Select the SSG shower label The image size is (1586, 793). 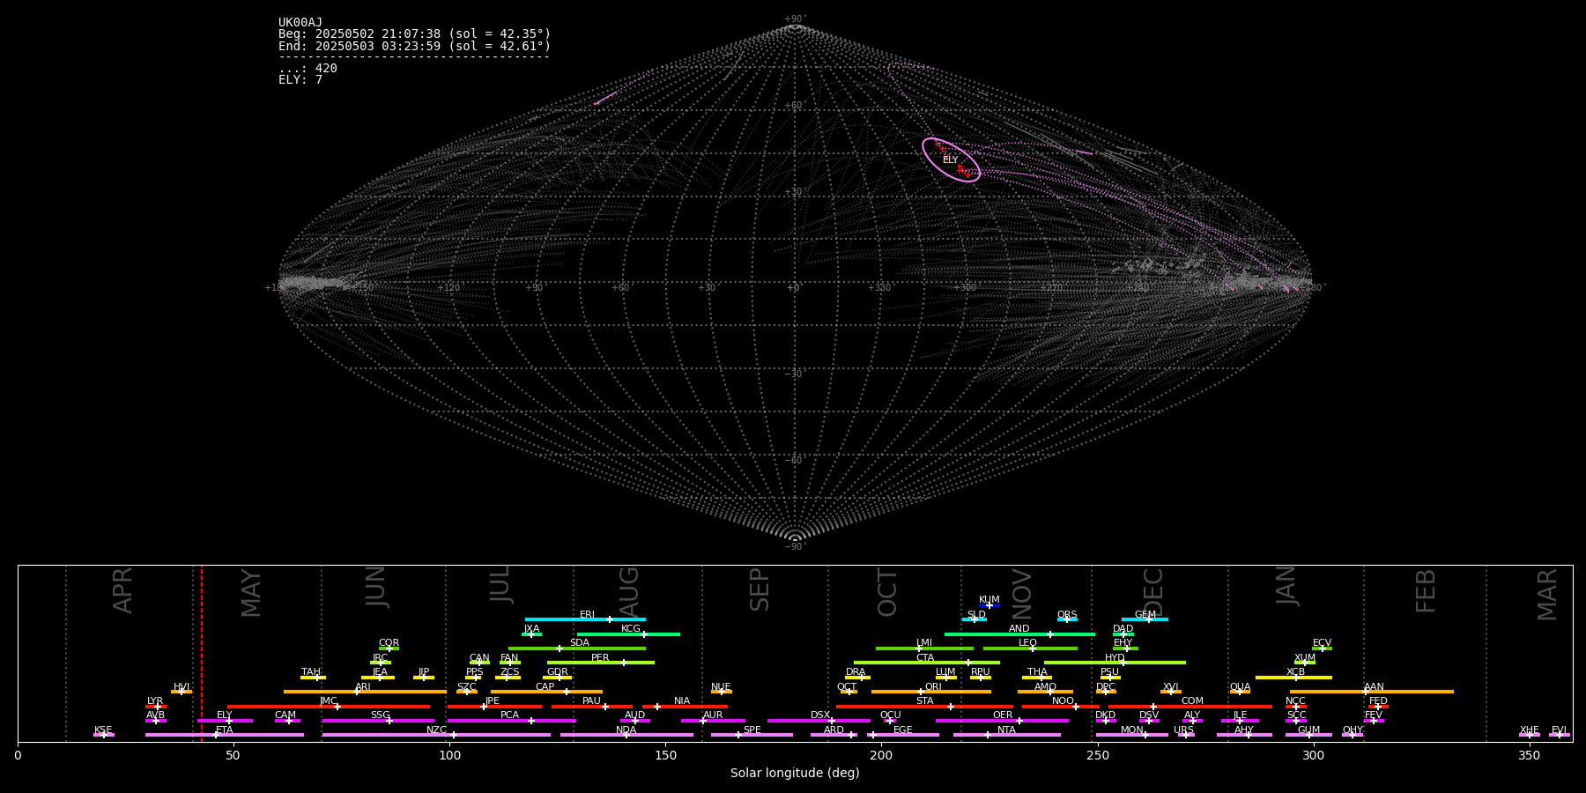pos(381,715)
